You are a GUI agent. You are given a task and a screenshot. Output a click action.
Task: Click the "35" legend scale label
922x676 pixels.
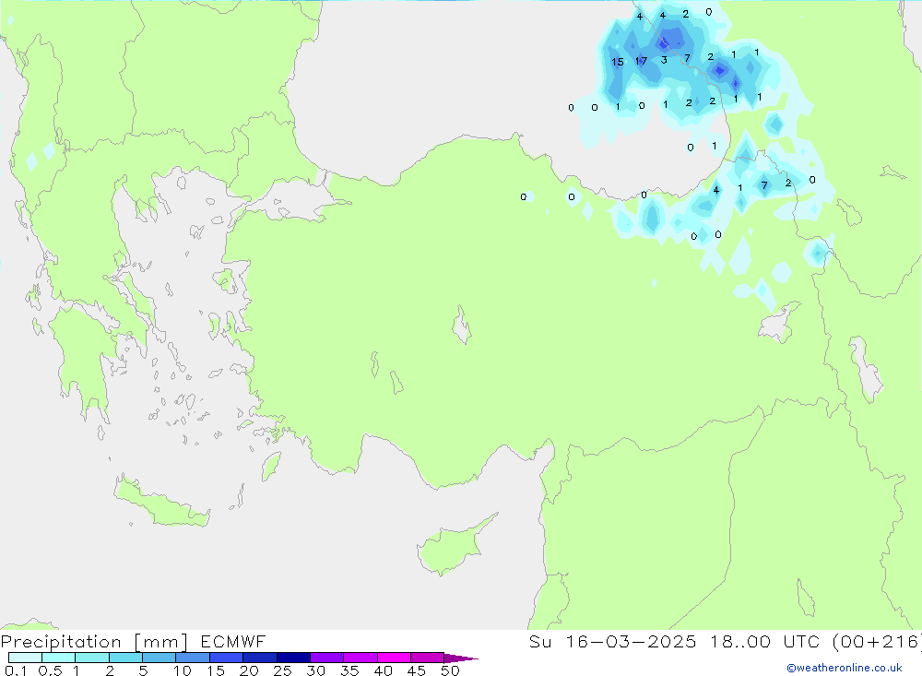pos(349,670)
